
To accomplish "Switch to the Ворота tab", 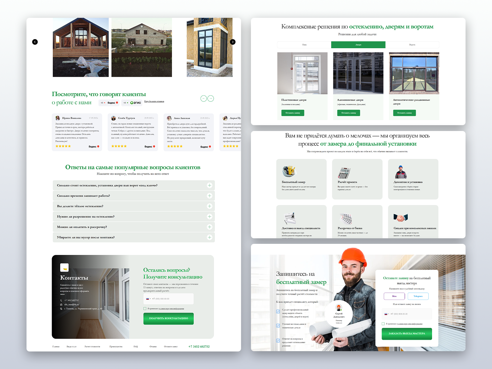I will [x=412, y=45].
